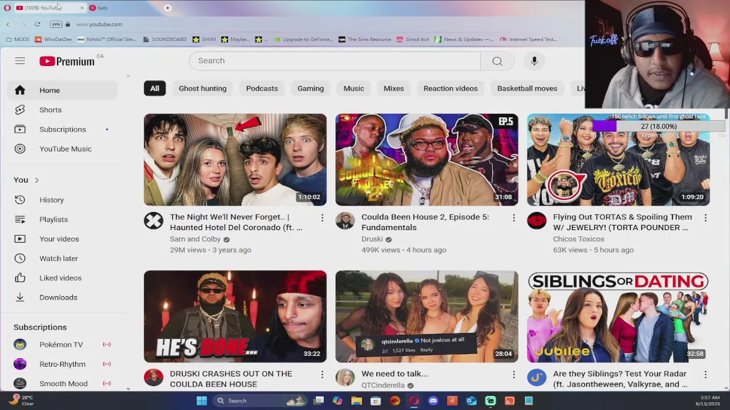Open The Sims Resource bookmark
The width and height of the screenshot is (730, 410).
[364, 39]
